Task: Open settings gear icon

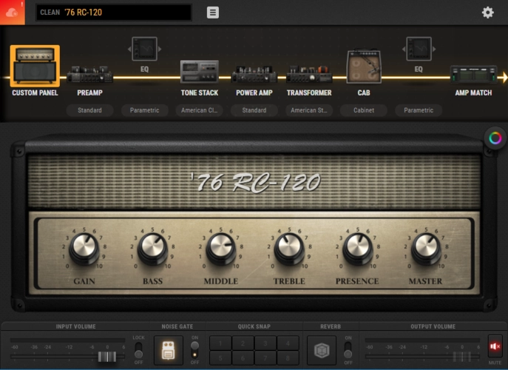Action: click(487, 13)
